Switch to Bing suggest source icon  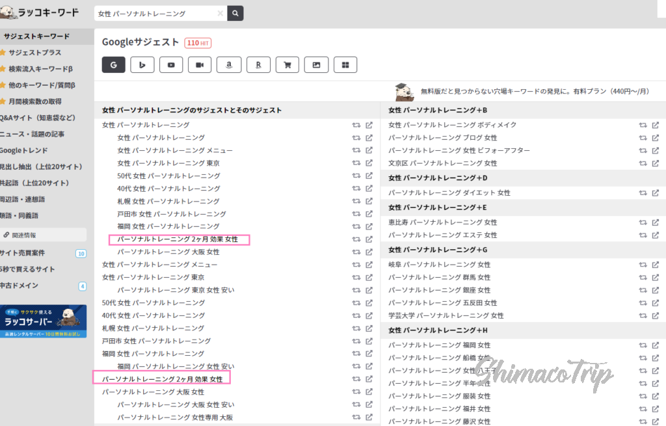click(142, 64)
